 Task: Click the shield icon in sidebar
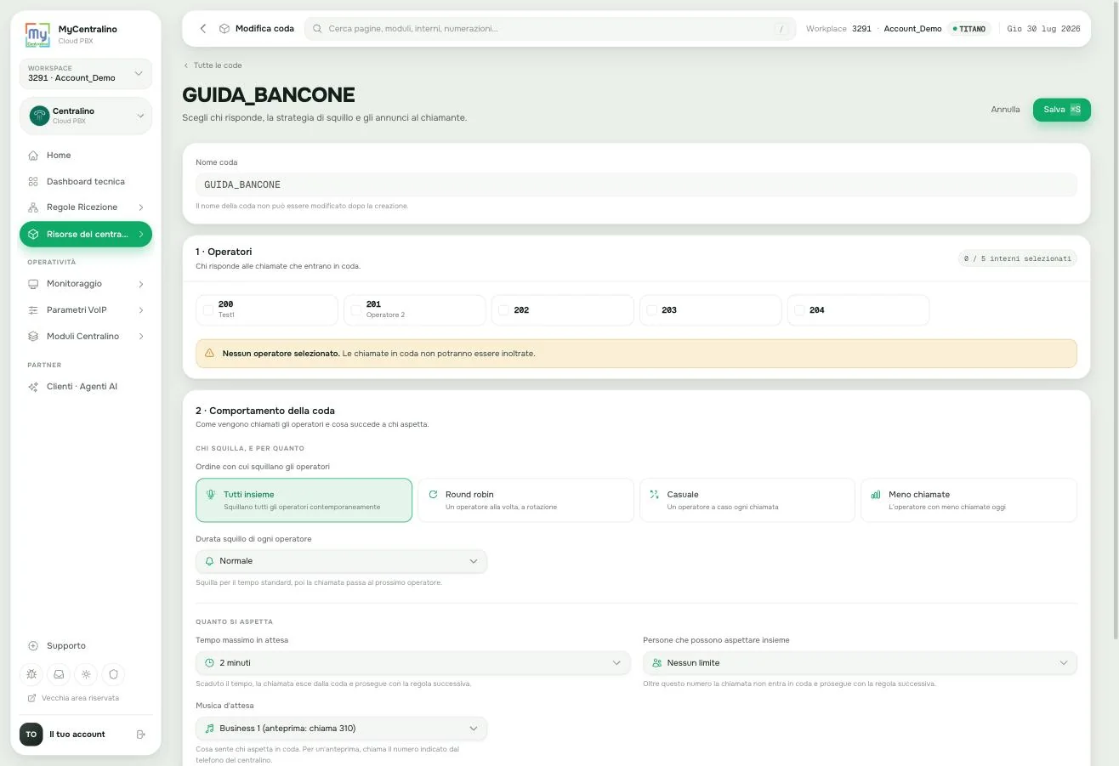click(113, 674)
